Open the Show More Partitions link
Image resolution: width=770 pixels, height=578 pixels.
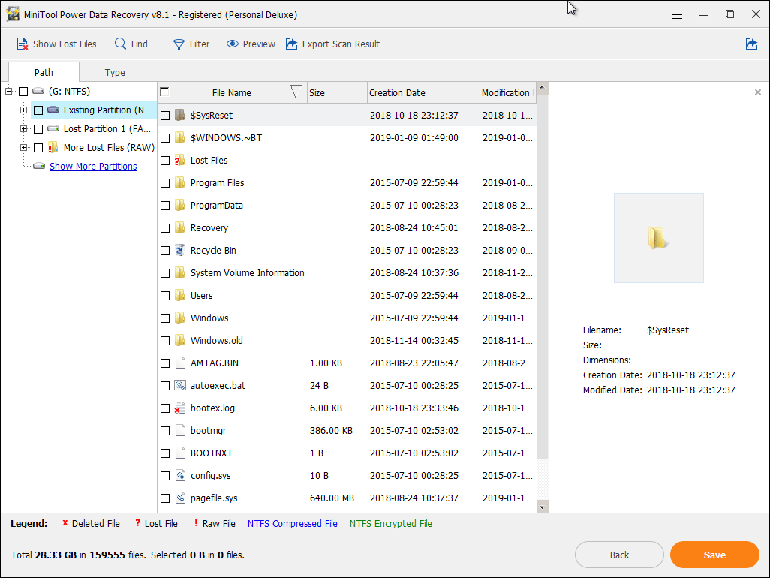[x=93, y=166]
